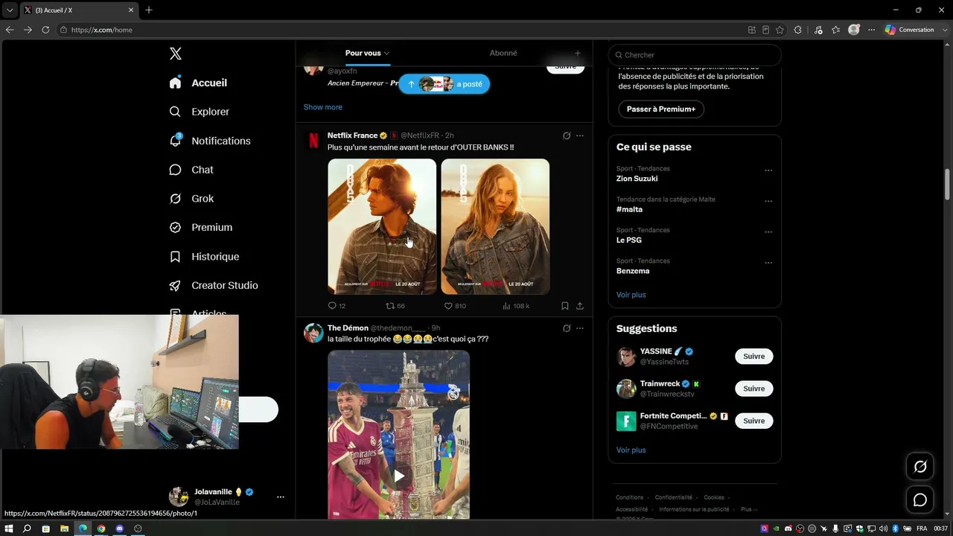Open Notifications in the sidebar
This screenshot has height=536, width=953.
click(x=209, y=141)
